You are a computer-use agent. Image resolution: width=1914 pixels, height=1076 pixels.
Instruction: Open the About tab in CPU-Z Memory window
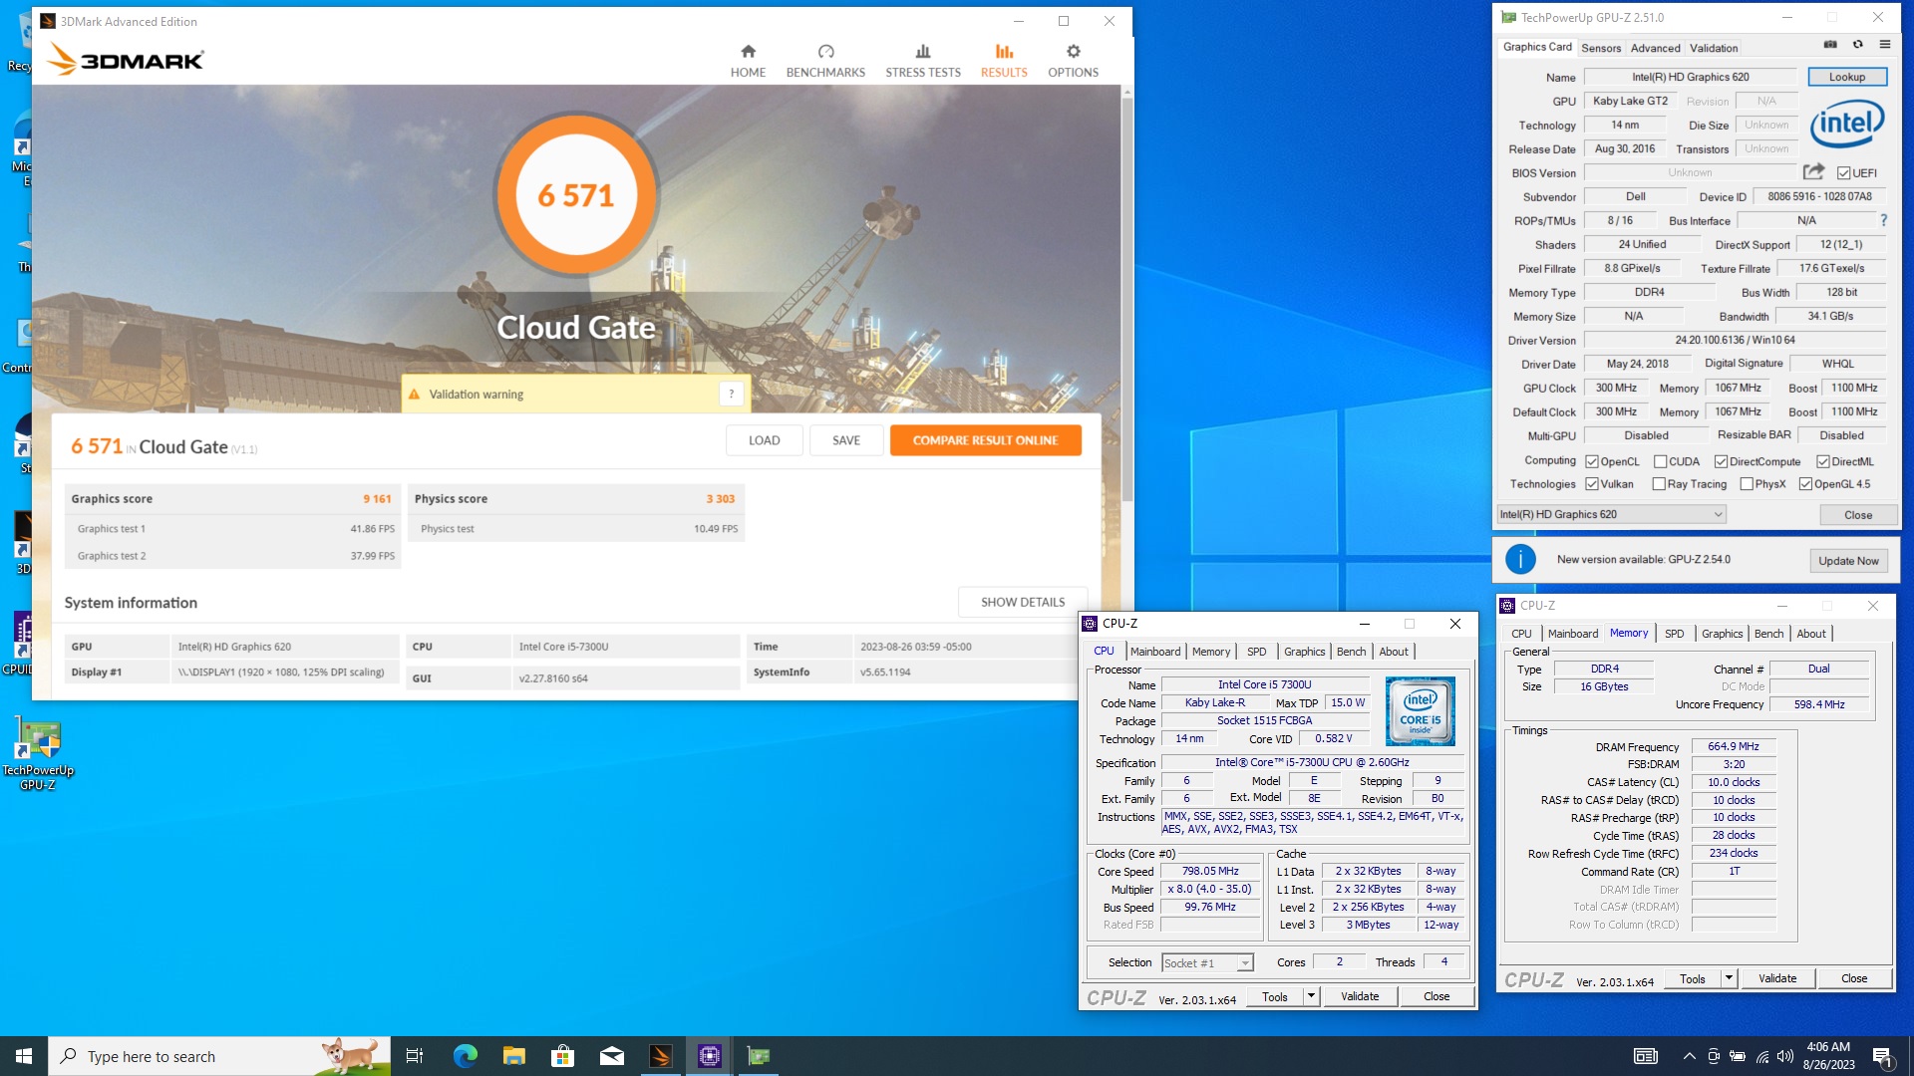pos(1811,634)
